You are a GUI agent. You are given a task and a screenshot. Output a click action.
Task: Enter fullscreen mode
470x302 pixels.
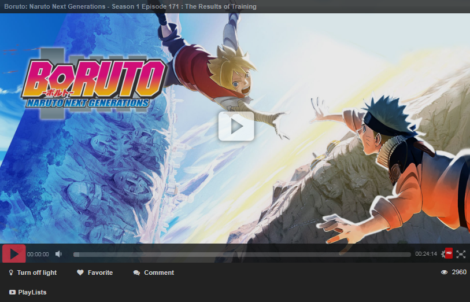click(461, 254)
